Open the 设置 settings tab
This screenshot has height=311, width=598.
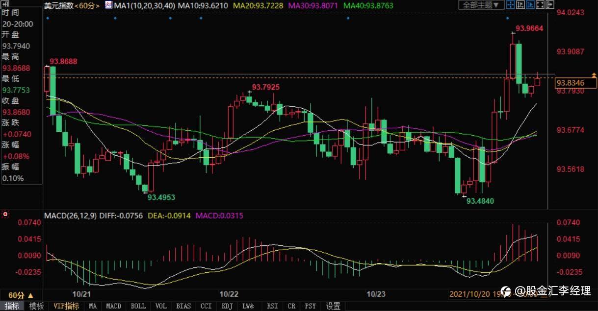(x=333, y=306)
